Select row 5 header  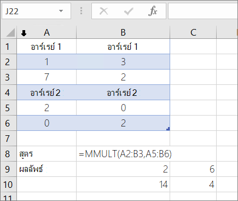click(x=8, y=108)
